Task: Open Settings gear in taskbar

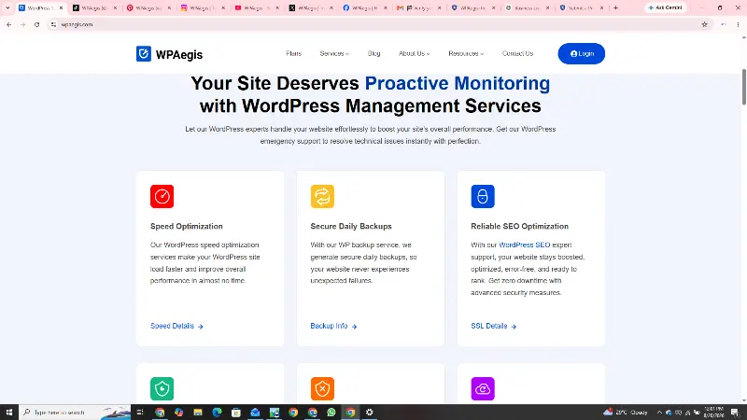Action: [369, 412]
